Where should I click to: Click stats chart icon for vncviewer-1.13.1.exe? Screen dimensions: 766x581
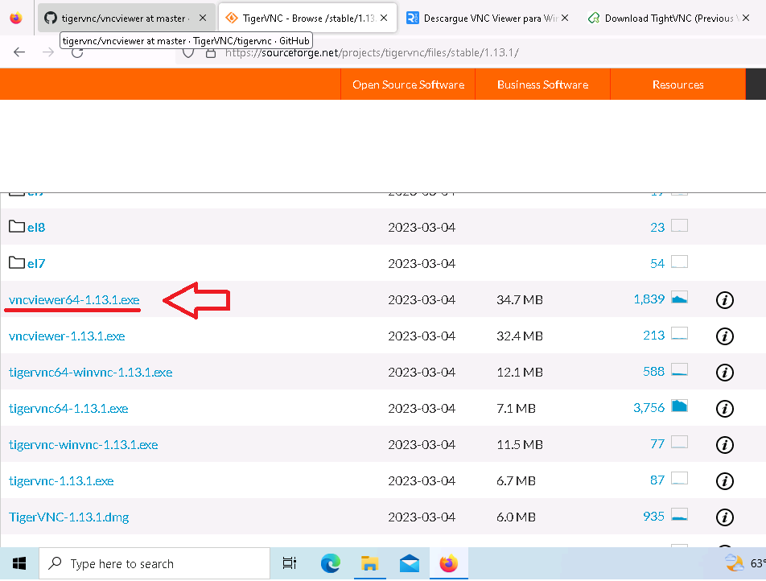click(x=680, y=334)
